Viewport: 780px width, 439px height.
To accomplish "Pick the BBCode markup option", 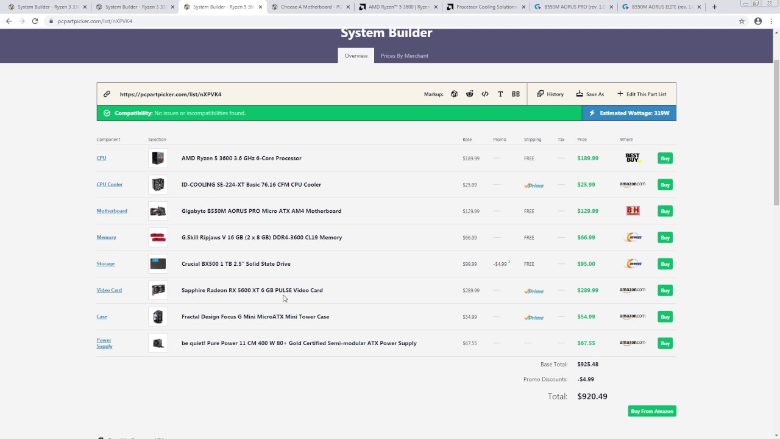I will [516, 94].
